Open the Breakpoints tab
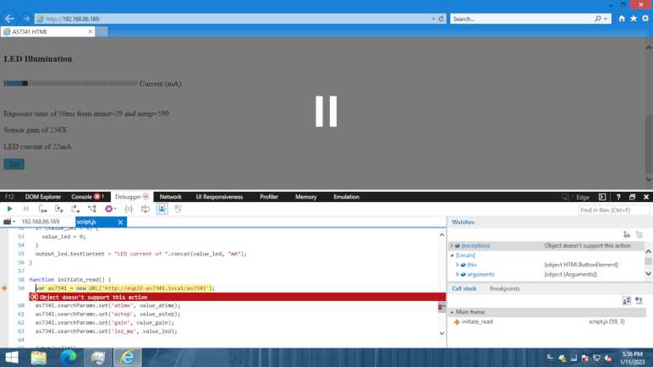 coord(504,288)
